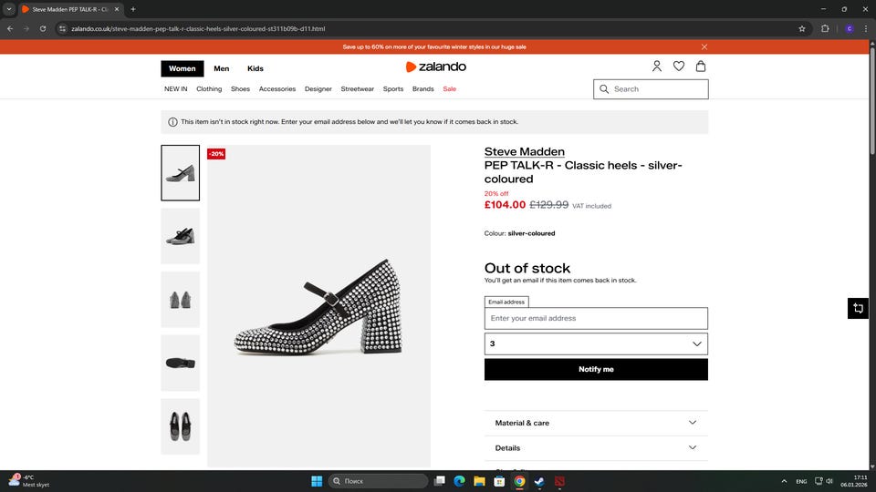
Task: Click ENG language indicator in tray
Action: 801,481
